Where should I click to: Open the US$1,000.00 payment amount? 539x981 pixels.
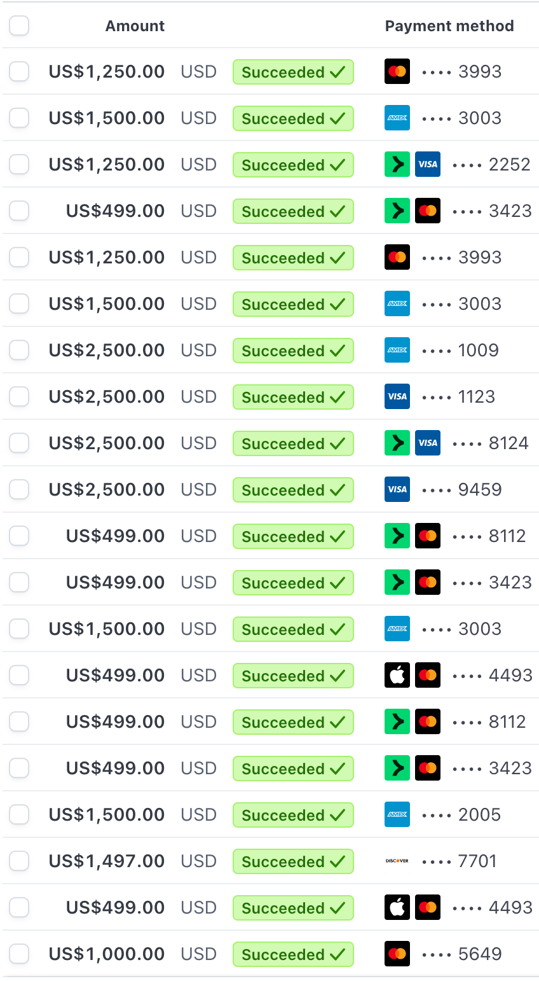click(x=107, y=954)
